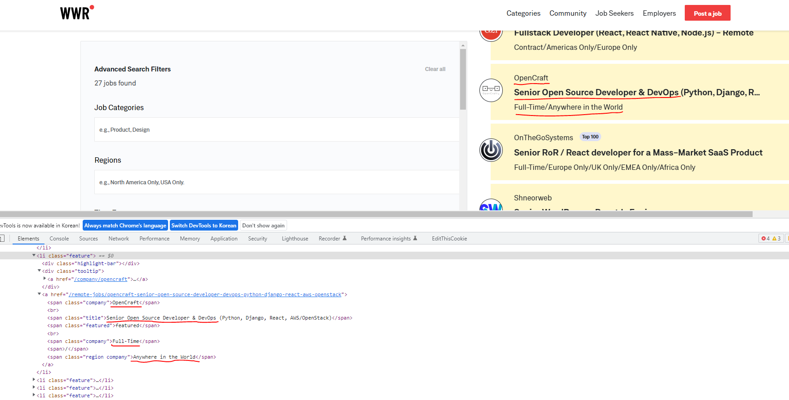This screenshot has height=400, width=789.
Task: Open the Job Seekers menu
Action: (614, 13)
